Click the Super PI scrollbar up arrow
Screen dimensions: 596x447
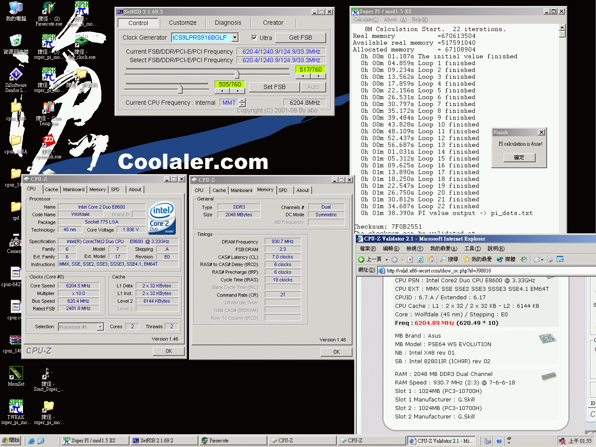tap(562, 27)
